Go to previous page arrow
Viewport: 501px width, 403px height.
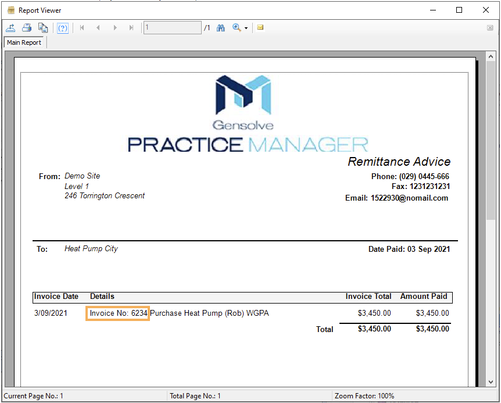coord(98,28)
